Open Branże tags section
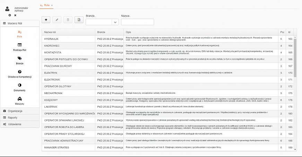The width and height of the screenshot is (302, 157). pyautogui.click(x=19, y=61)
